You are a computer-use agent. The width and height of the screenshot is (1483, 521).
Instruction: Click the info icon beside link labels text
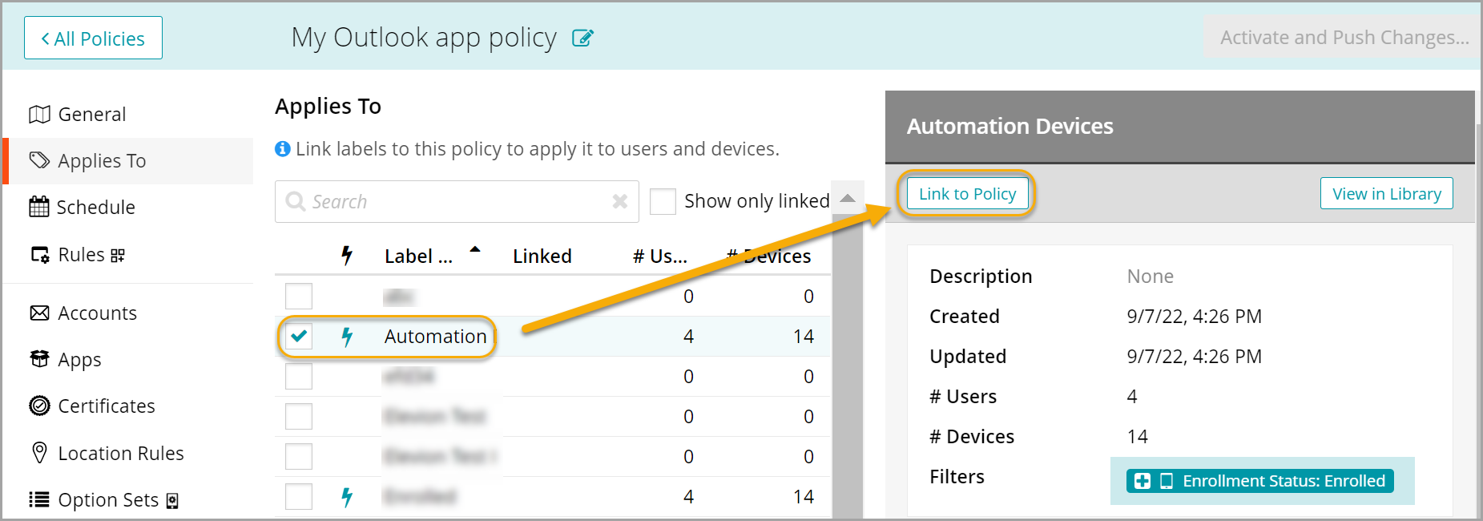pyautogui.click(x=283, y=149)
